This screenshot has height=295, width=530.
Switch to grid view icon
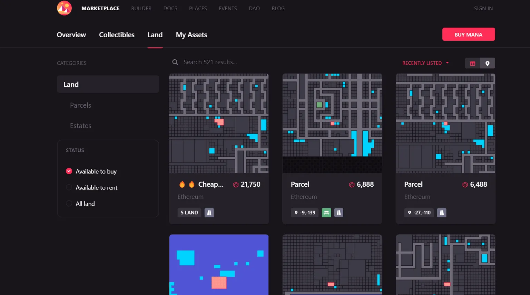click(472, 63)
